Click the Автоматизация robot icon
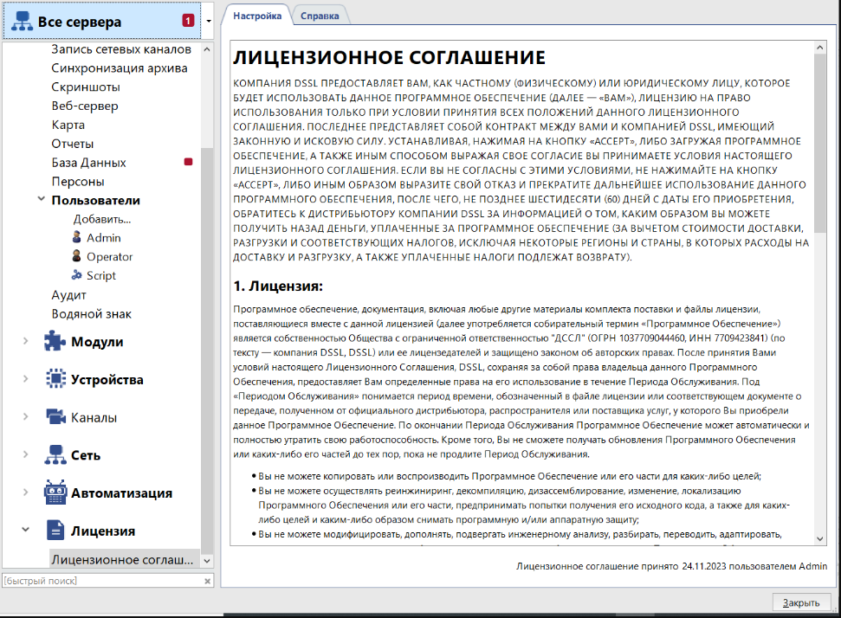The height and width of the screenshot is (618, 841). pos(55,492)
